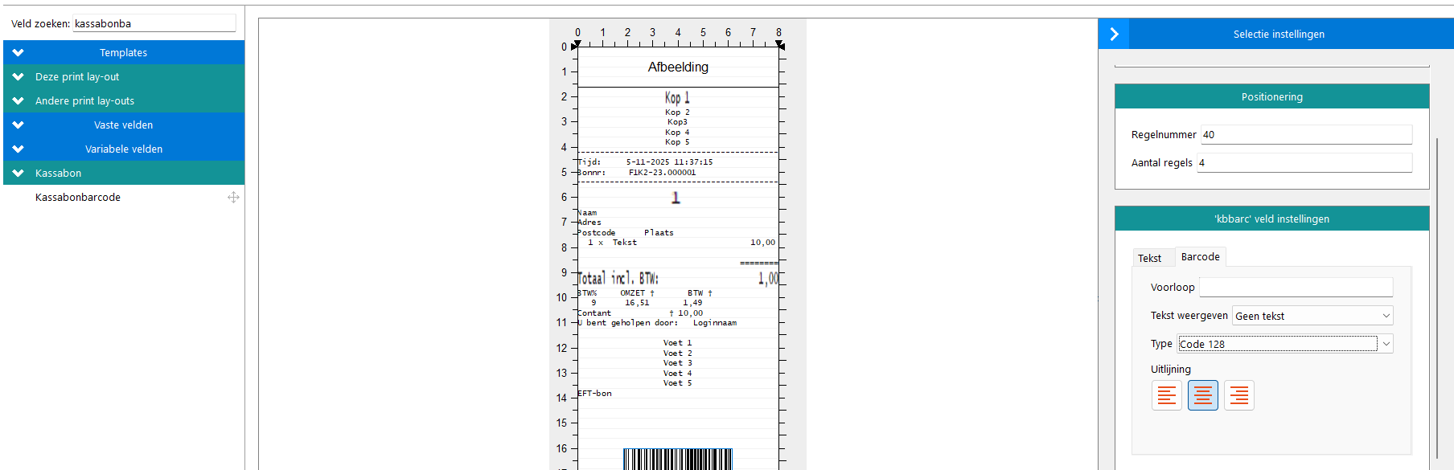This screenshot has width=1454, height=470.
Task: Select center alignment for barcode
Action: pyautogui.click(x=1202, y=395)
